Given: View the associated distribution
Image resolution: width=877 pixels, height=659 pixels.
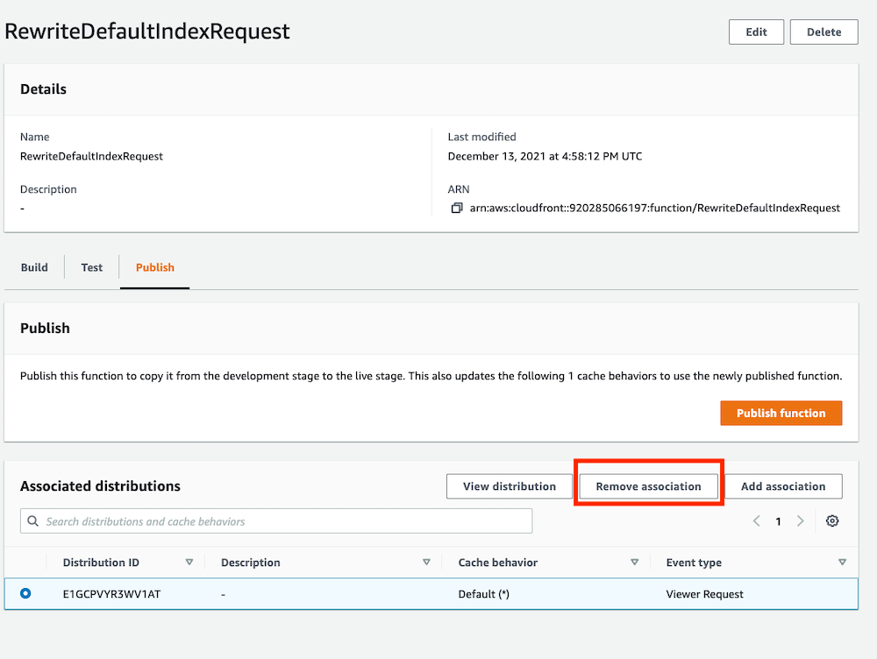Looking at the screenshot, I should pyautogui.click(x=509, y=485).
